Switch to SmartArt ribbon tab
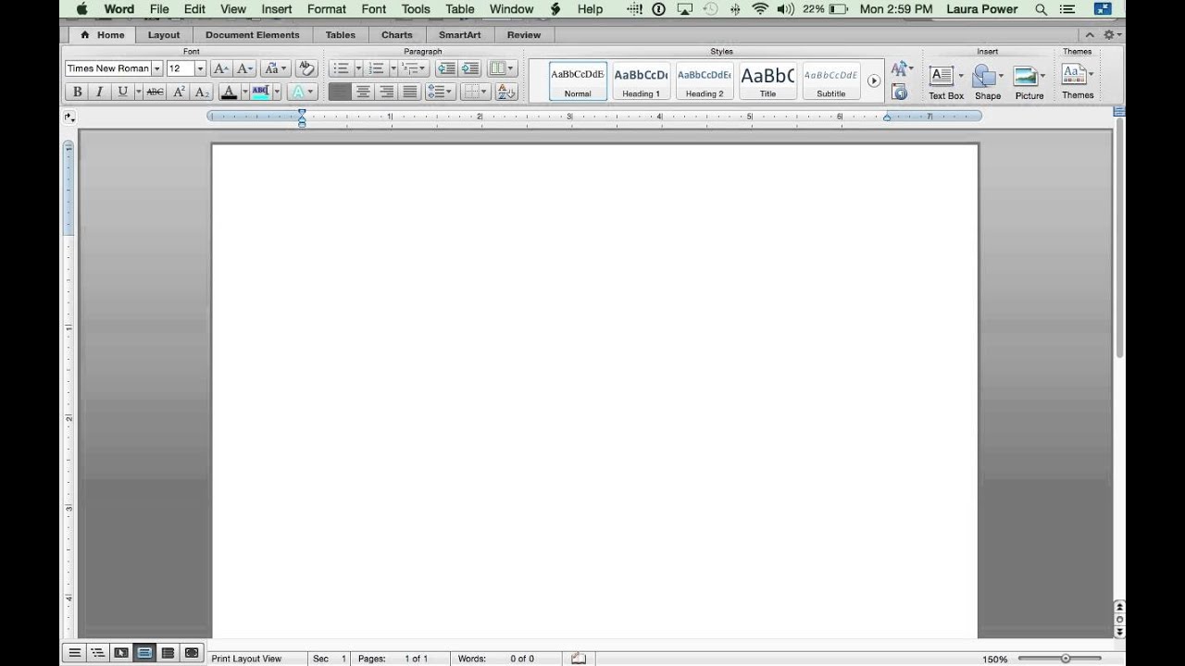Viewport: 1185px width, 666px height. [459, 35]
